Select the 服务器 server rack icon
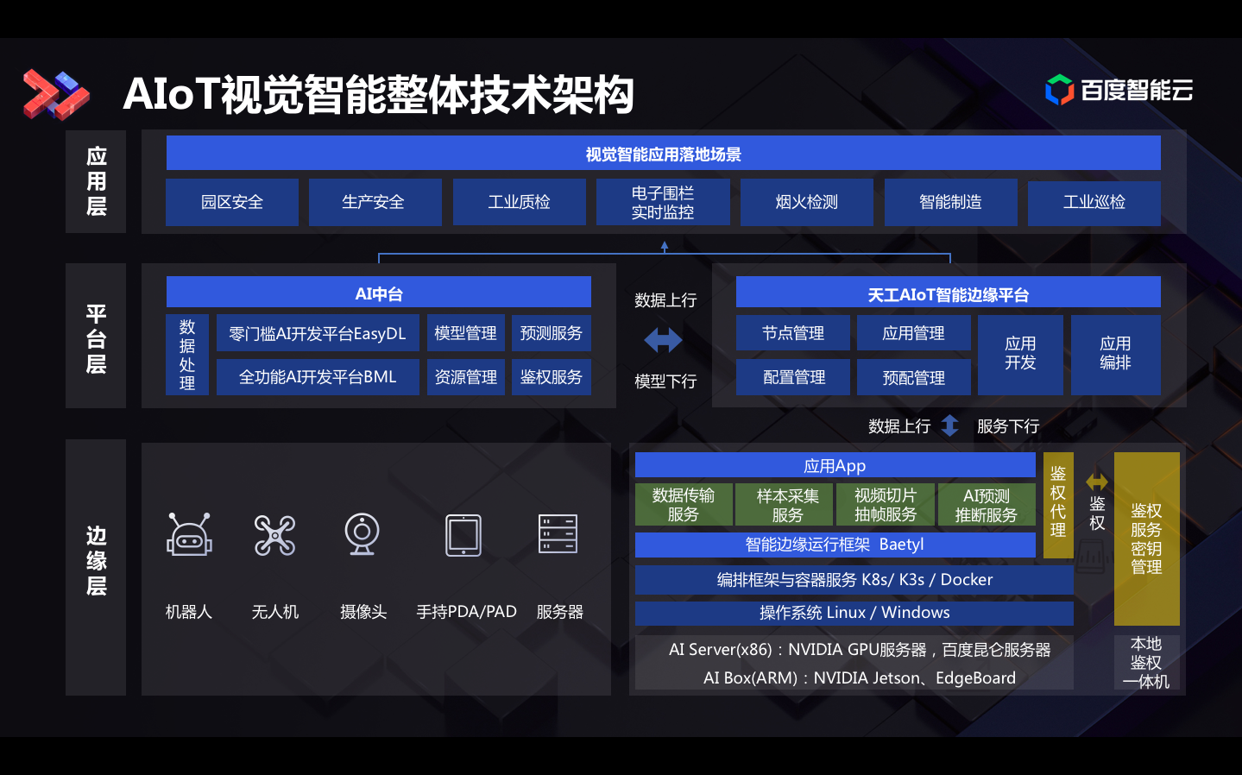1242x775 pixels. (x=558, y=533)
